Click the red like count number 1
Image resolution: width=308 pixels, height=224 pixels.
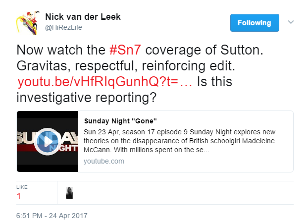tap(19, 196)
